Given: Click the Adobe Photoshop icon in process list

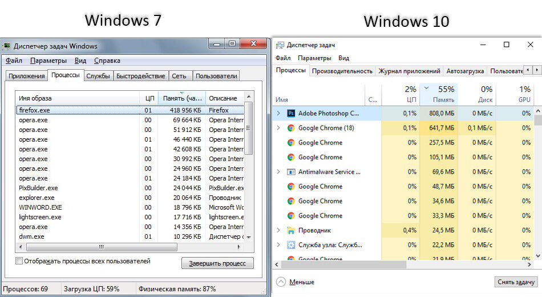Looking at the screenshot, I should 291,113.
